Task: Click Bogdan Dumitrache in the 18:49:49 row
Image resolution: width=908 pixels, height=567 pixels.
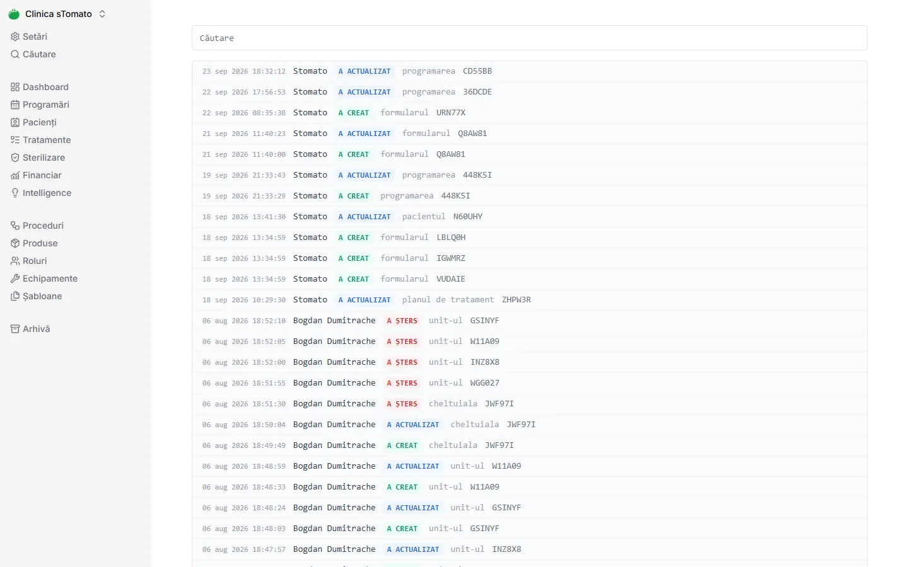Action: 334,445
